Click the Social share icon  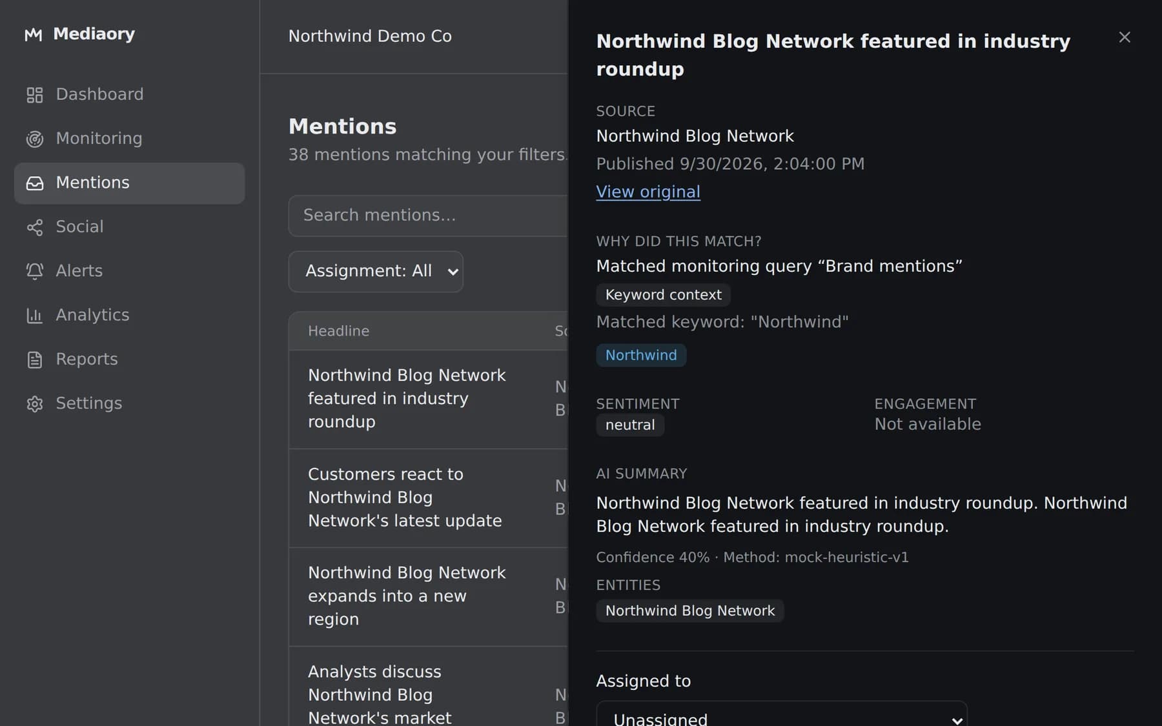[x=35, y=227]
